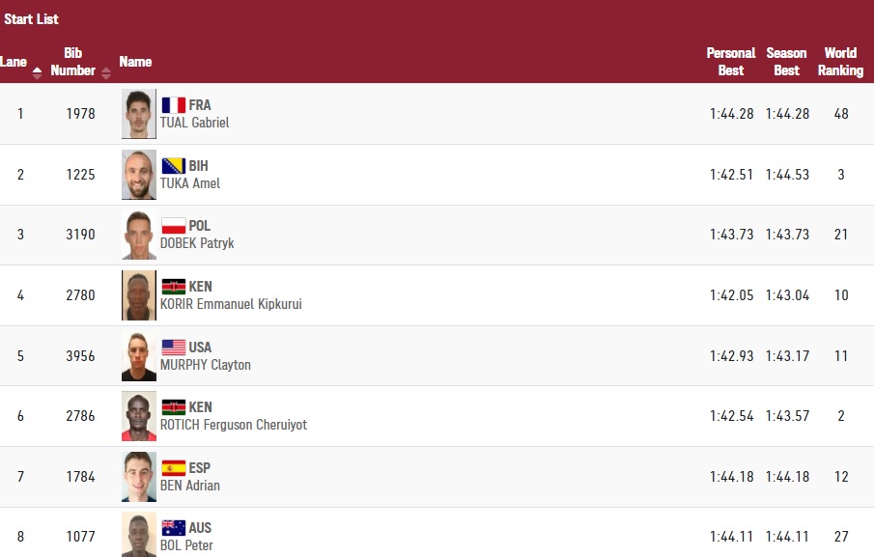Image resolution: width=874 pixels, height=557 pixels.
Task: Click Patryk Dobek's athlete photo
Action: pos(139,235)
